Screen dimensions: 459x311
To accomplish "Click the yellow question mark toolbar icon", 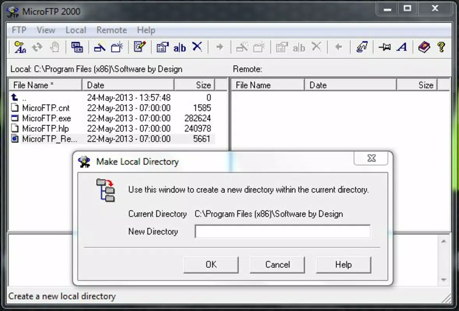I will coord(441,47).
